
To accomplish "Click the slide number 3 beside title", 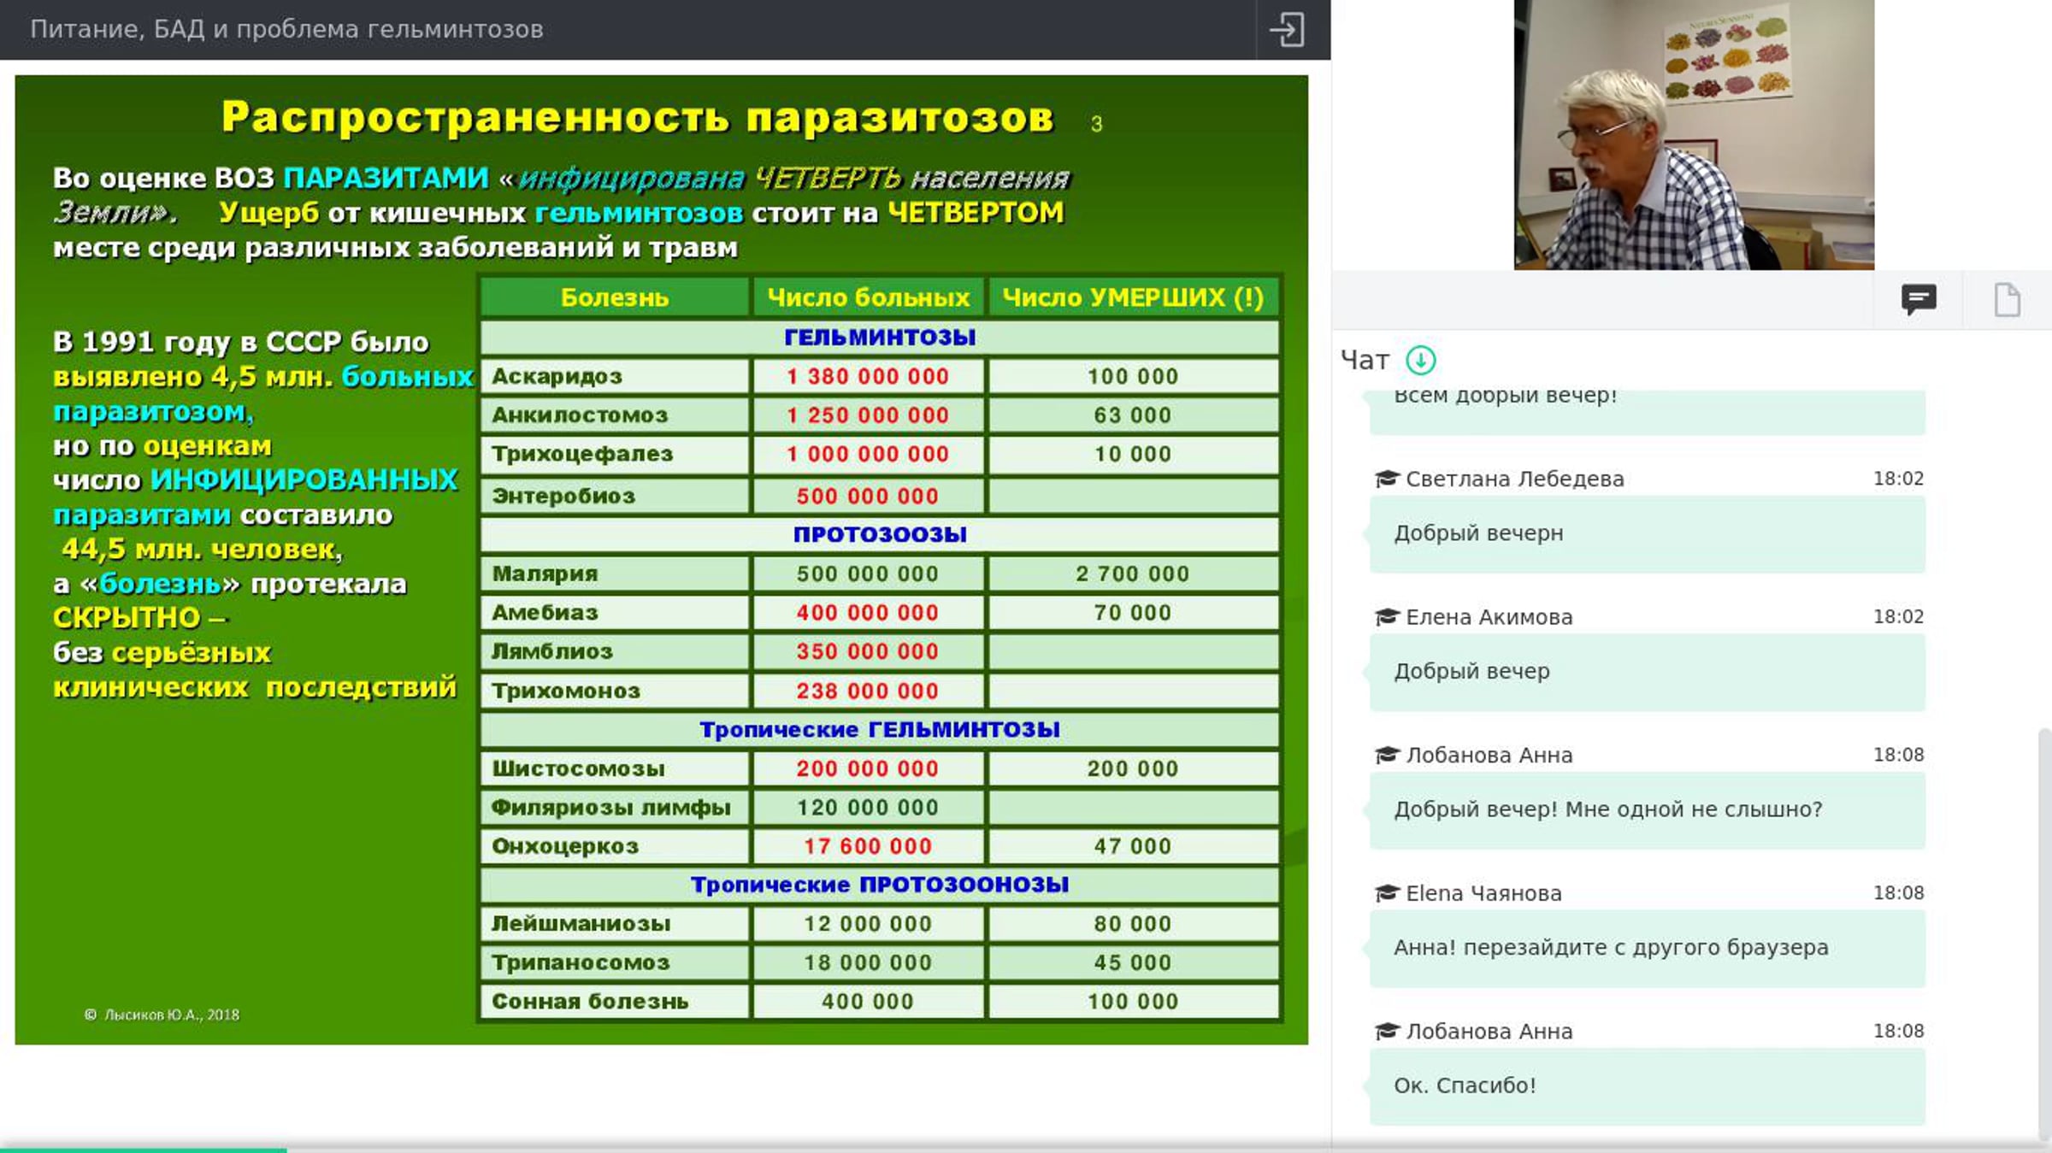I will pyautogui.click(x=1097, y=125).
